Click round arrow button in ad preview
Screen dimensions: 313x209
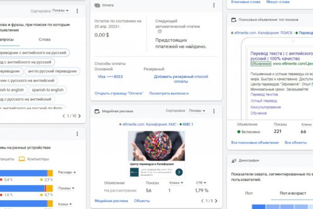pyautogui.click(x=179, y=172)
